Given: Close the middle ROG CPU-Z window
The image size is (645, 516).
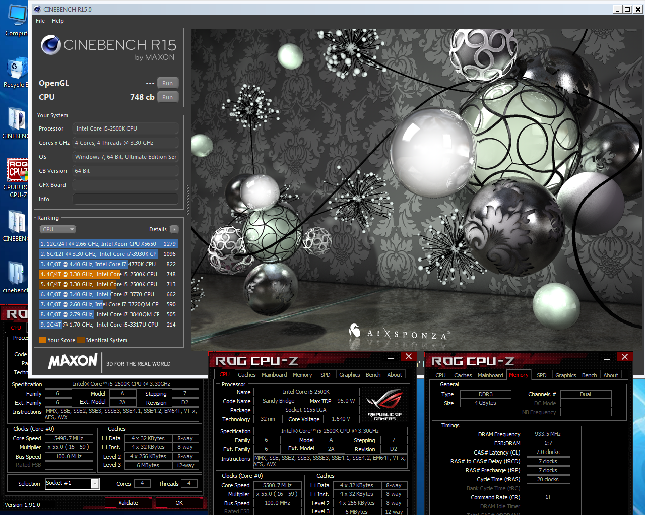Looking at the screenshot, I should pos(409,356).
